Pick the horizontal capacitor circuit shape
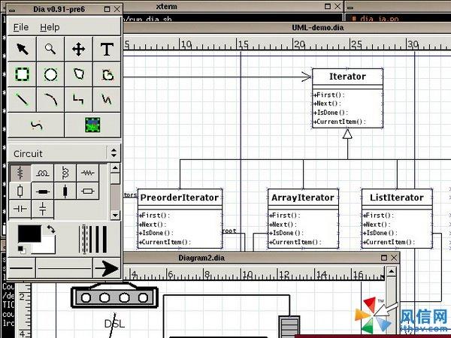This screenshot has height=338, width=451. coord(20,209)
